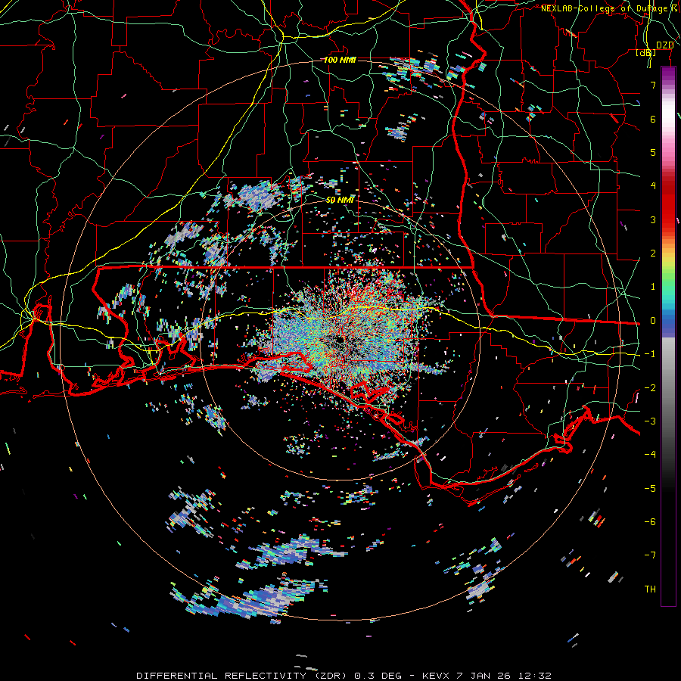
Task: Click the scale value "-2"
Action: tap(650, 388)
